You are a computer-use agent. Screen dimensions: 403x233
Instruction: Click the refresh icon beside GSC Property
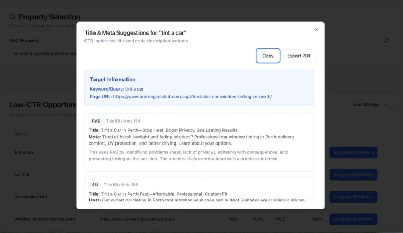click(x=387, y=40)
